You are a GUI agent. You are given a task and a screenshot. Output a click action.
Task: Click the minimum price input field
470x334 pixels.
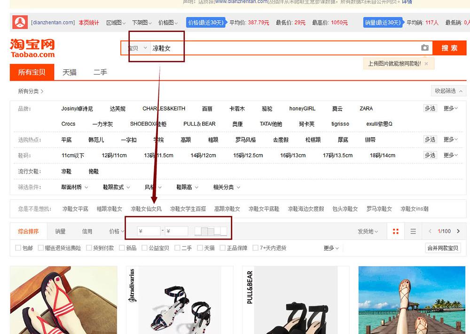[x=149, y=231]
